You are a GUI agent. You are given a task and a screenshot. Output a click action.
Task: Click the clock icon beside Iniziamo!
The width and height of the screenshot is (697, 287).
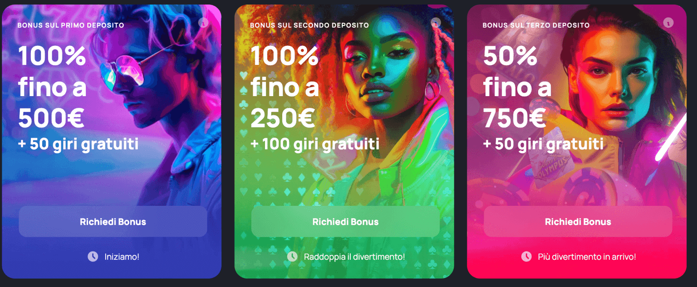(x=93, y=257)
